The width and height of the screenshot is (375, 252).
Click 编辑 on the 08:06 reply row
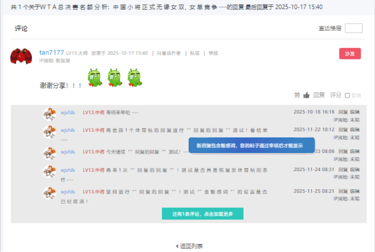(354, 151)
